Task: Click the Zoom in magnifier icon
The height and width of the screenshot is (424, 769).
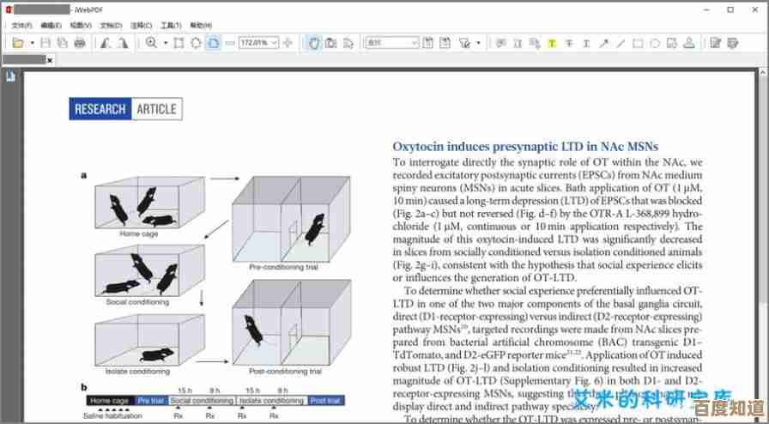Action: (151, 42)
